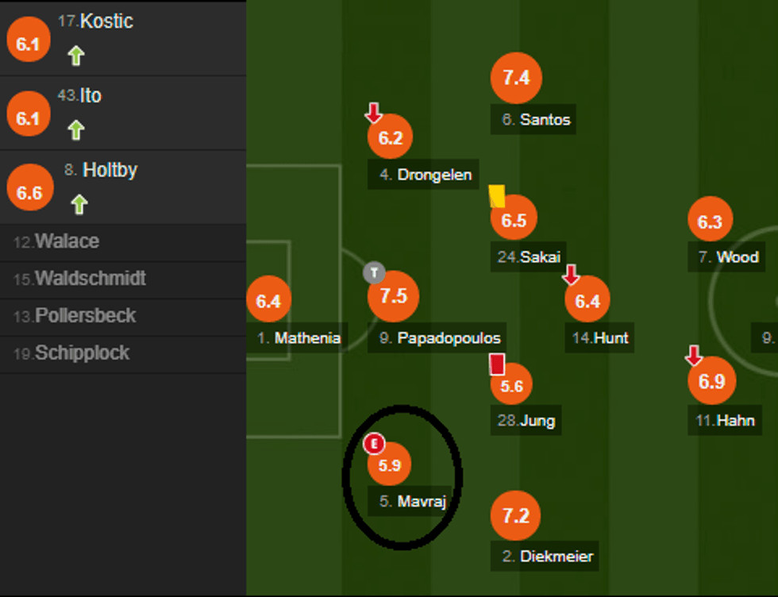Click Ito's green substituted-on arrow
The image size is (778, 597).
pyautogui.click(x=75, y=129)
